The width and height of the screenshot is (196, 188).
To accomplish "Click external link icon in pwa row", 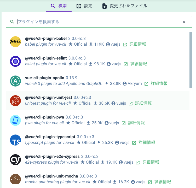I will pos(124,123).
